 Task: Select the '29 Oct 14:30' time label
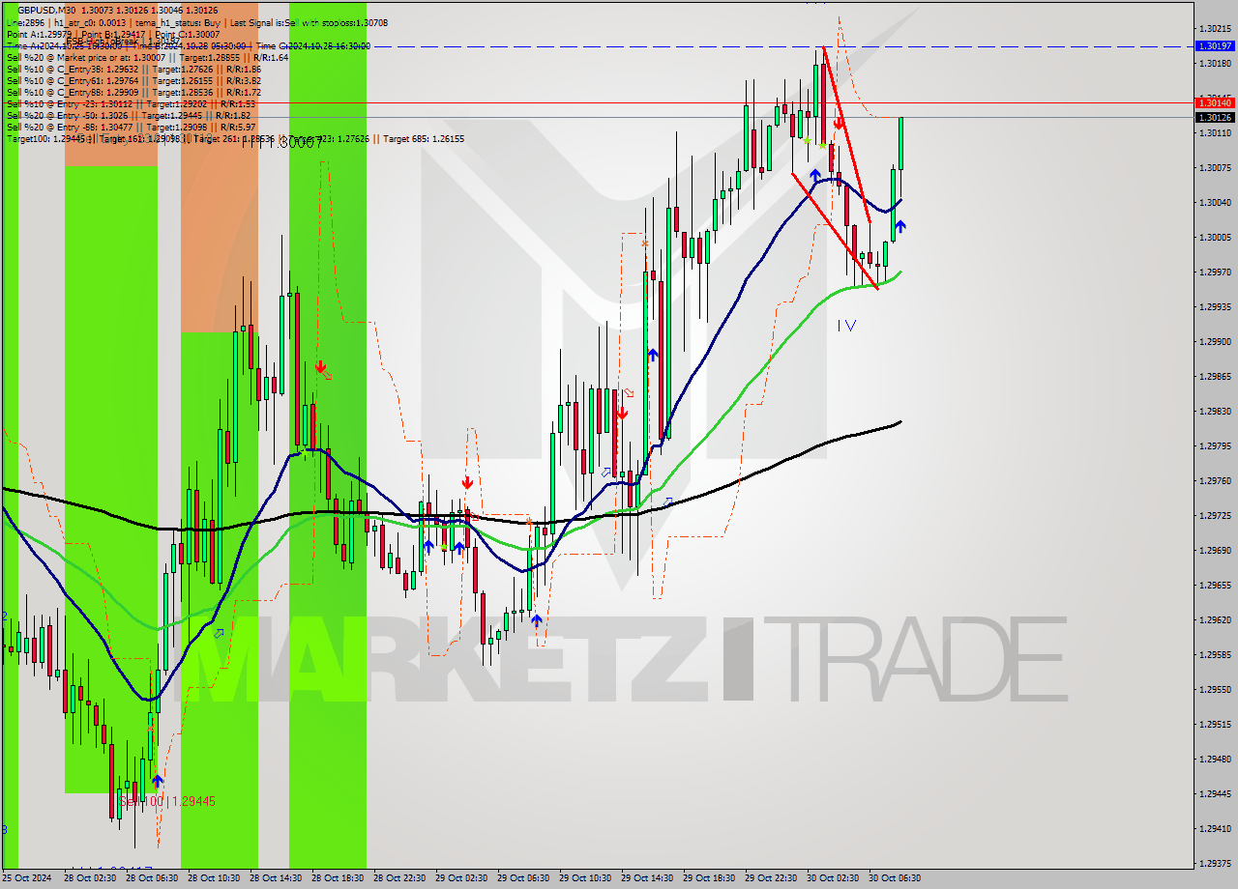pyautogui.click(x=647, y=878)
